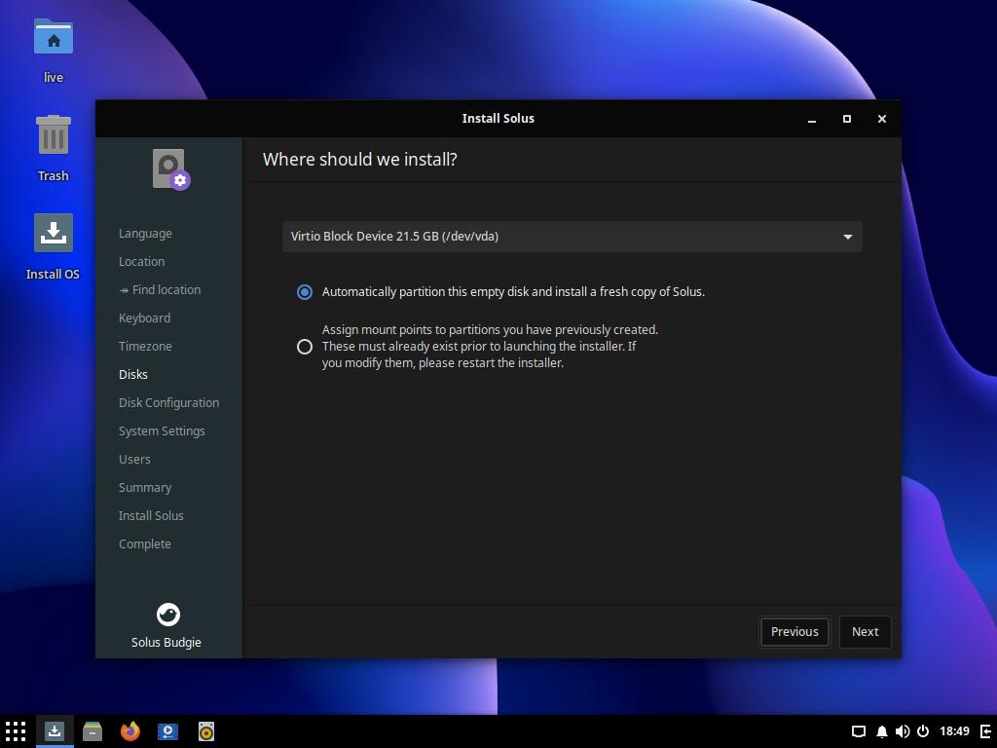Minimize the Install Solus window
The height and width of the screenshot is (748, 997).
click(x=812, y=119)
